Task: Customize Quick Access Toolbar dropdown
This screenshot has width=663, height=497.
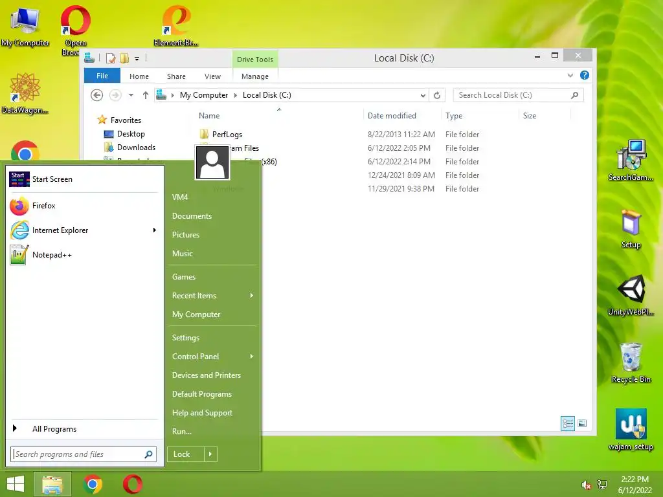Action: click(137, 59)
